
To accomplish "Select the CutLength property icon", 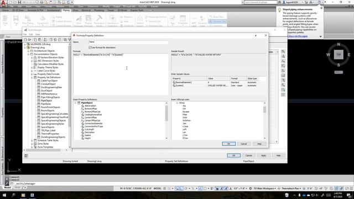I will (82, 129).
